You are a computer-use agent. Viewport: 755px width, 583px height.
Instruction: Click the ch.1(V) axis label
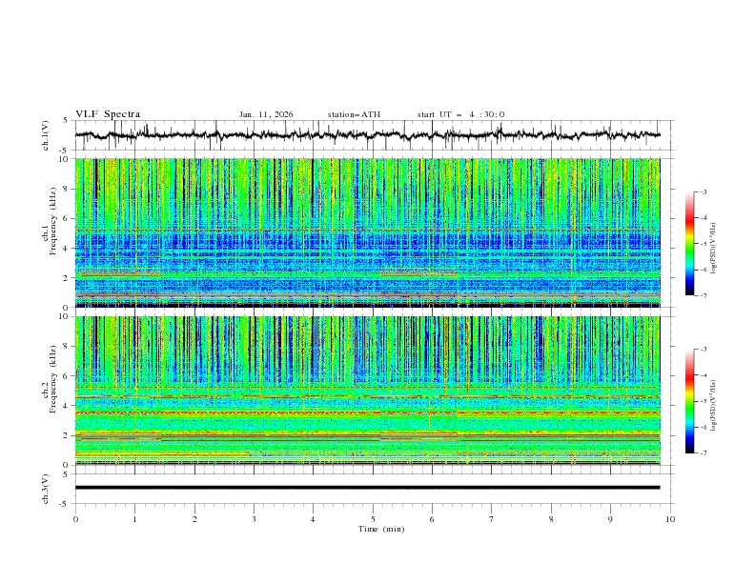click(46, 135)
